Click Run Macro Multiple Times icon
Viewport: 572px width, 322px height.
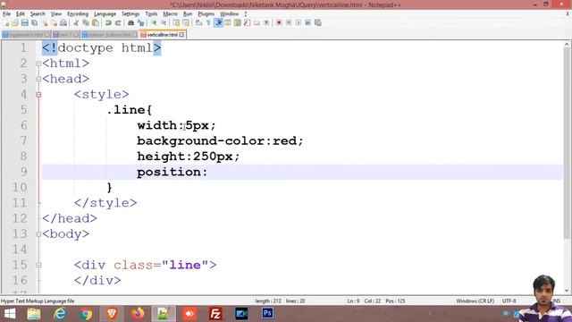pos(307,23)
